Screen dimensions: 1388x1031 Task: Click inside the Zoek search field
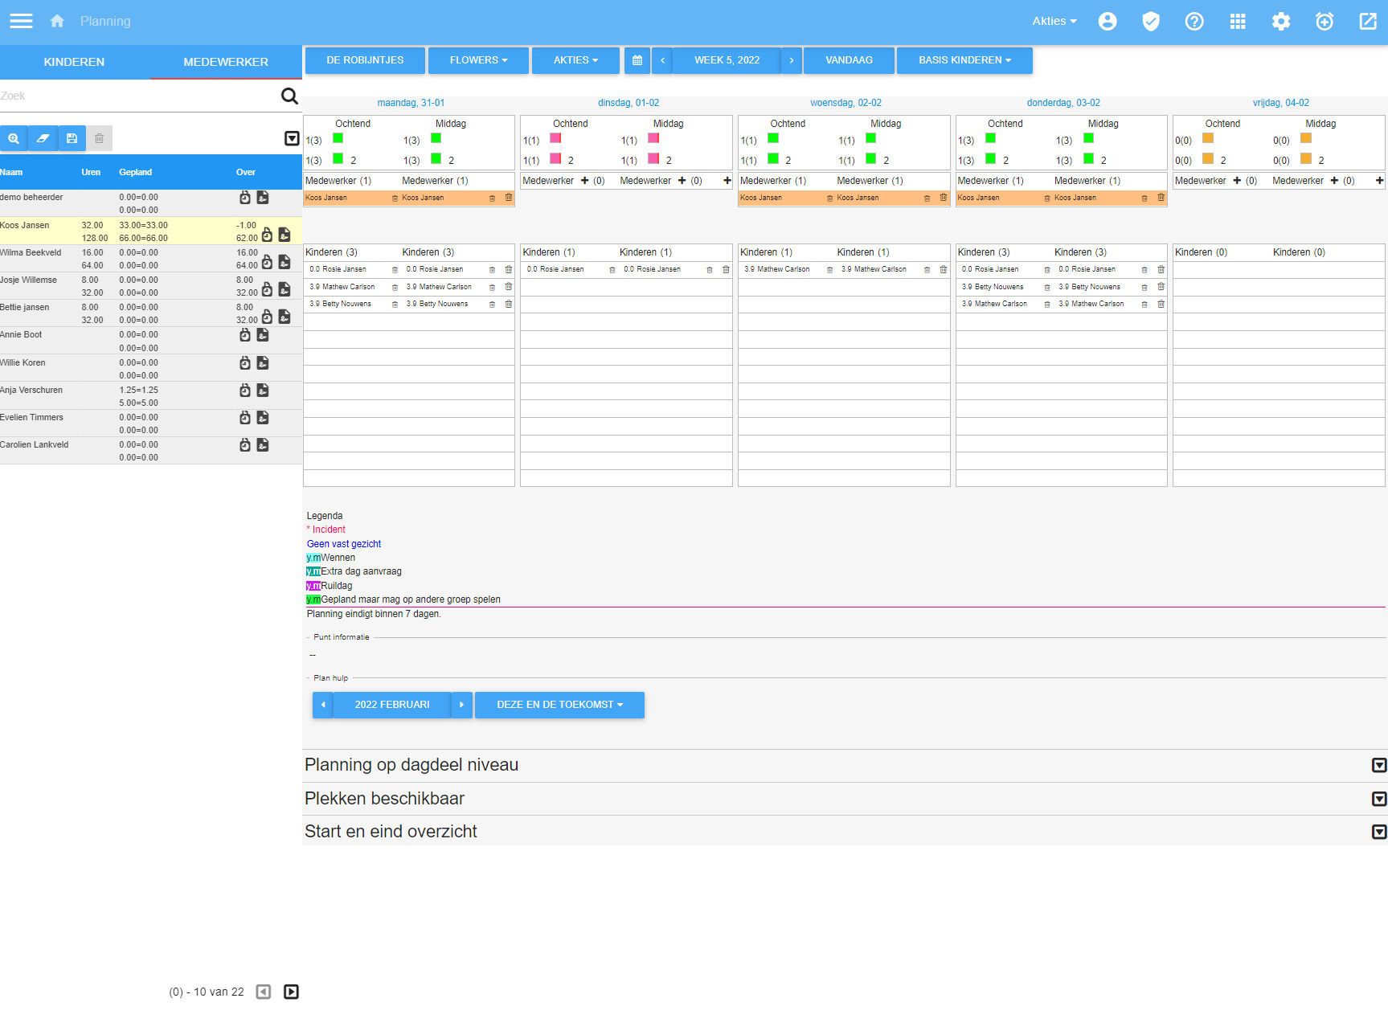121,96
